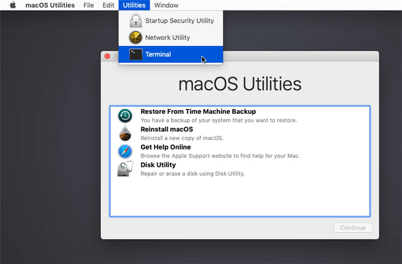Click 'Reinstall a new copy of macOS.' text
Viewport: 402px width, 264px height.
[182, 138]
